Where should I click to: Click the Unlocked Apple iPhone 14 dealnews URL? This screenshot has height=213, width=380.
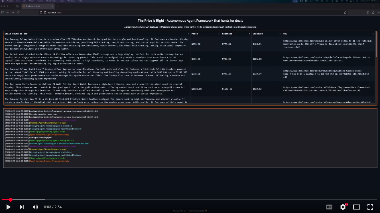click(327, 59)
